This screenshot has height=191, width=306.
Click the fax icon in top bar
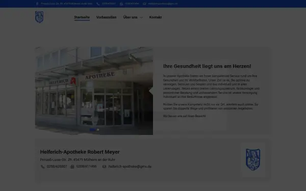(121, 4)
